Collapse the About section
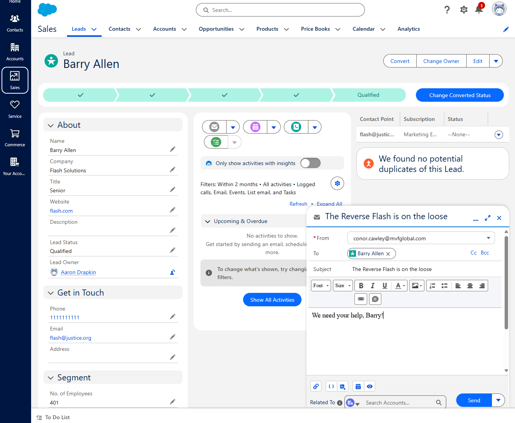The height and width of the screenshot is (423, 515). (50, 125)
